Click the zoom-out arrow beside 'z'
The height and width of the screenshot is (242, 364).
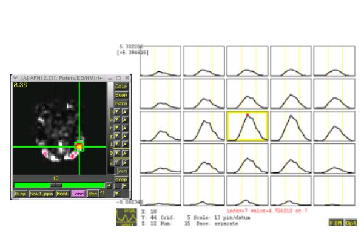click(117, 163)
